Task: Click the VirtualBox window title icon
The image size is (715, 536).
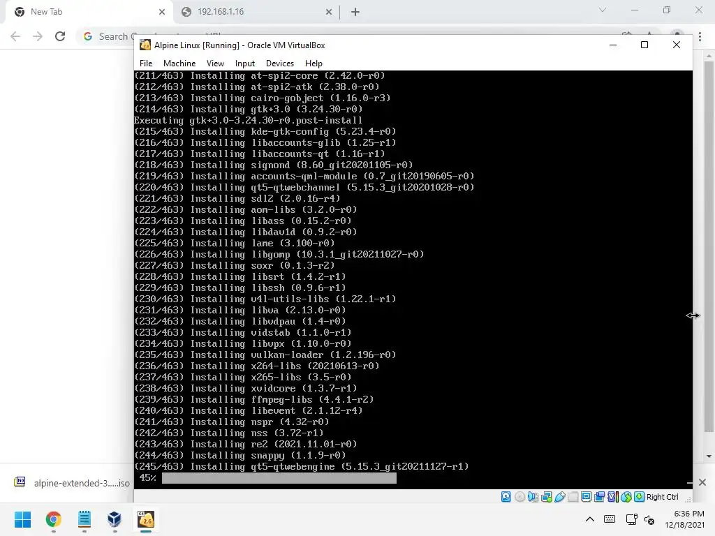Action: 145,45
